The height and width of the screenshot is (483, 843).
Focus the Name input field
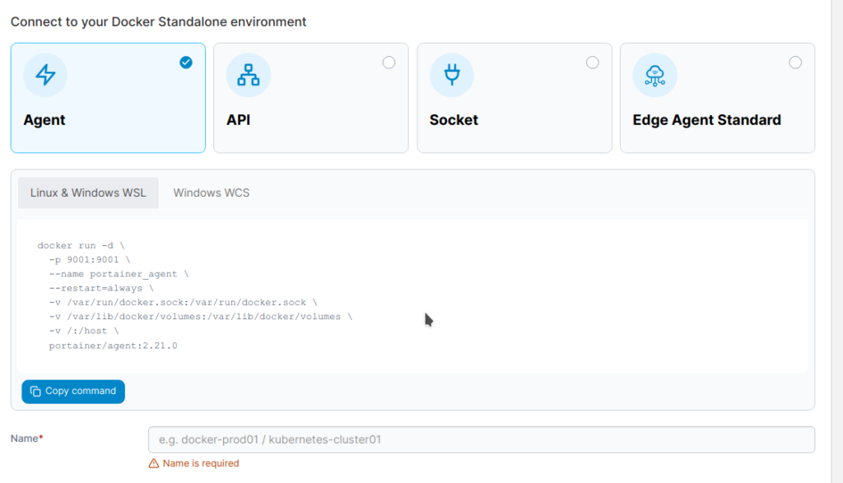[481, 439]
